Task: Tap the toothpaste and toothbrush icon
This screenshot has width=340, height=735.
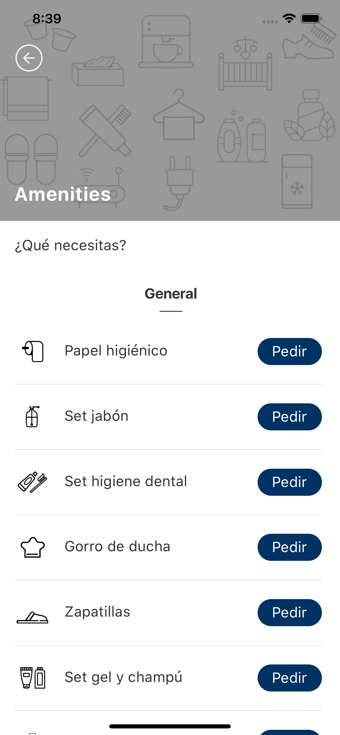Action: [32, 482]
